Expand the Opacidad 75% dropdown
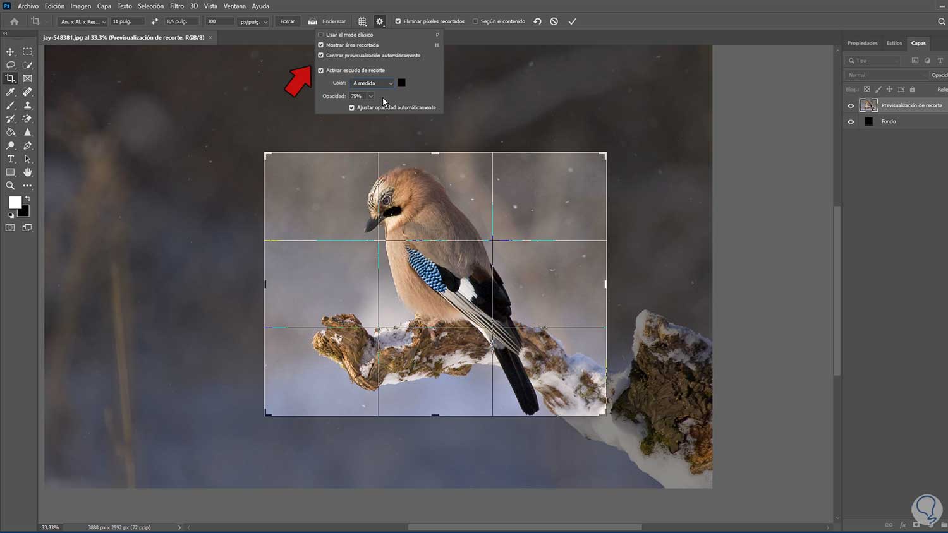 pyautogui.click(x=370, y=96)
